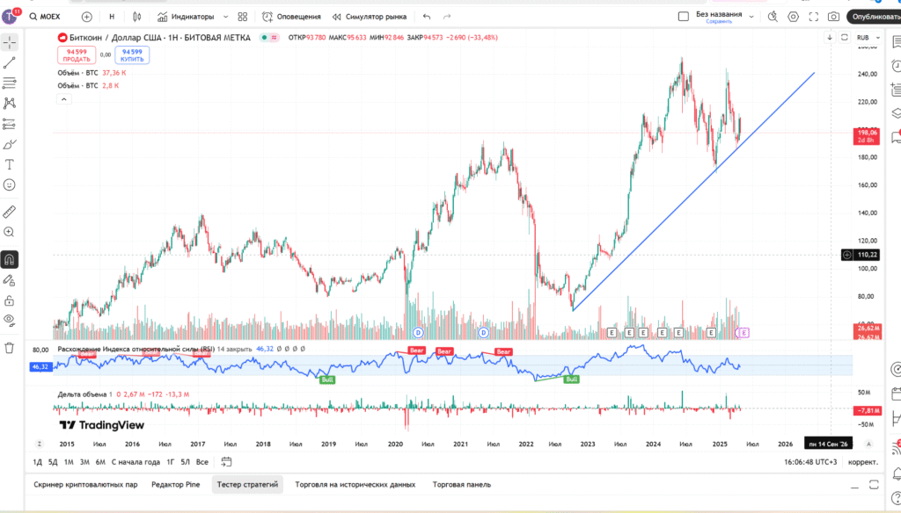Screen dimensions: 901x513
Task: Add symbol to compare with plus icon
Action: coord(87,17)
